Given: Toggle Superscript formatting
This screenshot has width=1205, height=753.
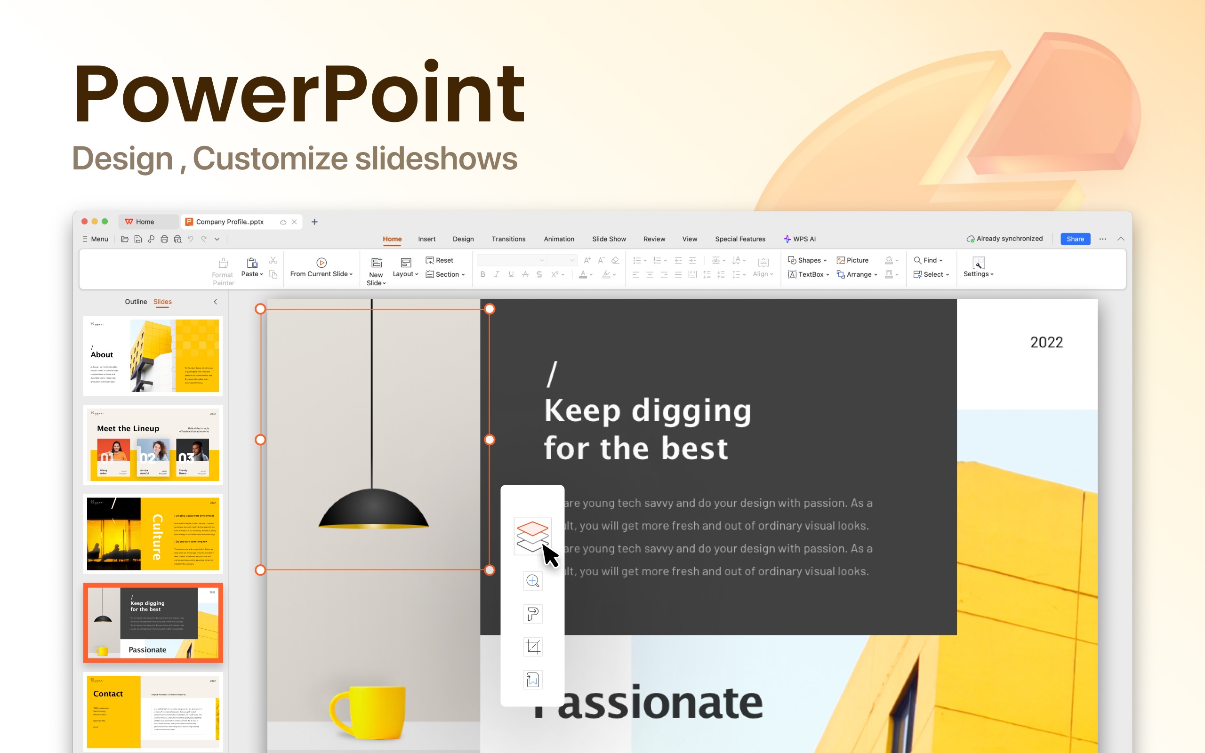Looking at the screenshot, I should tap(554, 274).
